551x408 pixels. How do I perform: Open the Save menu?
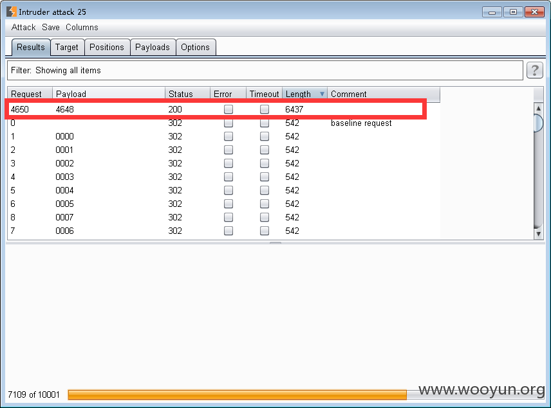[51, 27]
